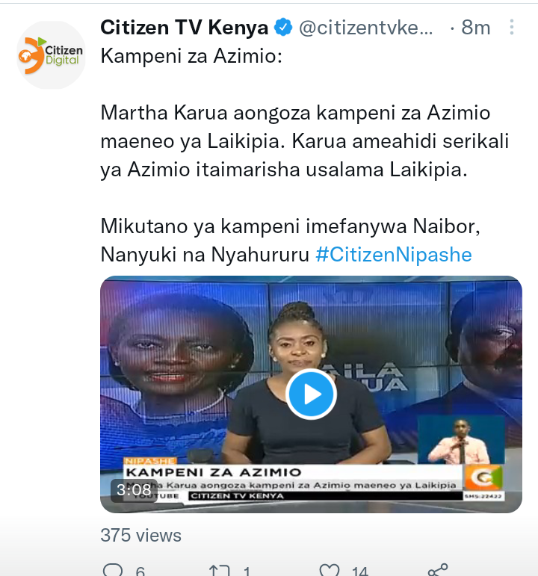Click the sign language interpreter inset
Viewport: 538px width, 576px height.
461,440
